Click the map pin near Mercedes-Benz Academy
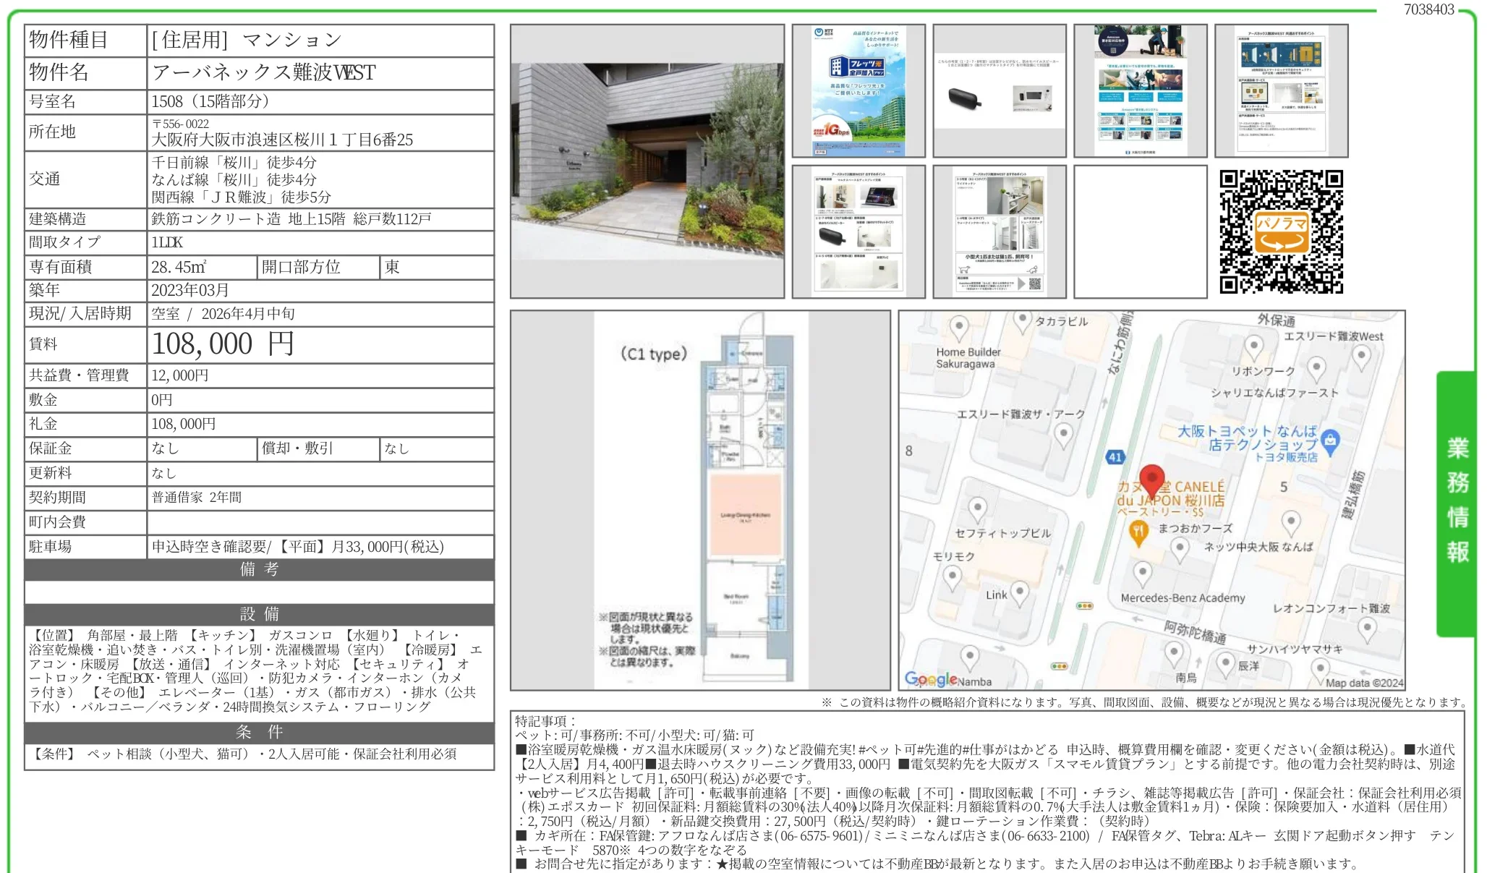Image resolution: width=1487 pixels, height=873 pixels. pos(1143,570)
